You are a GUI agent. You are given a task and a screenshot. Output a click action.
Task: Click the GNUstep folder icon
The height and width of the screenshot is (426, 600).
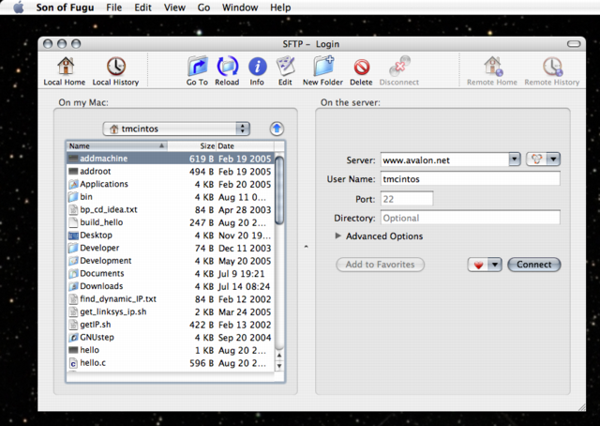point(73,338)
